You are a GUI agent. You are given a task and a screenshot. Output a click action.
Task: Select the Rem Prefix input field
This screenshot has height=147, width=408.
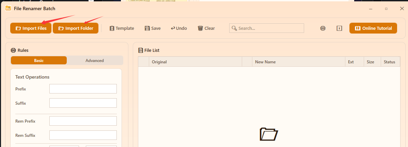click(x=83, y=121)
